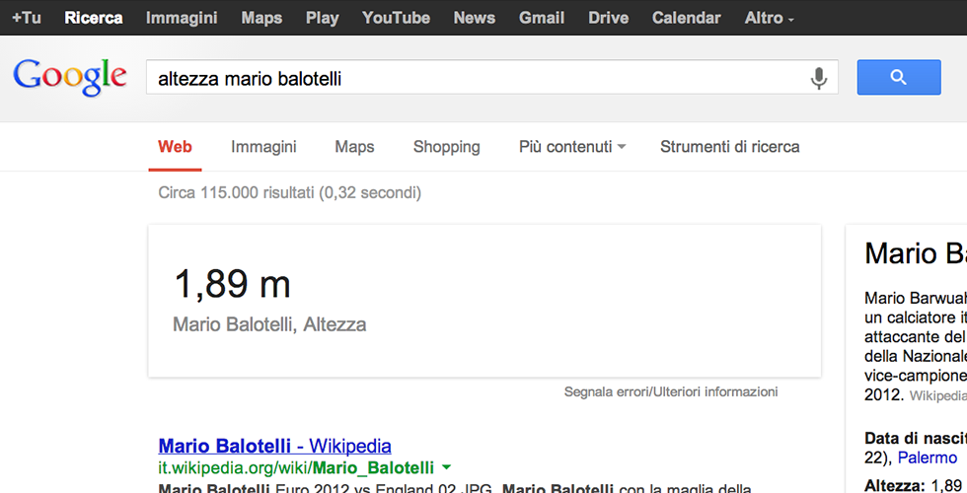Select the Web results tab

coord(176,147)
